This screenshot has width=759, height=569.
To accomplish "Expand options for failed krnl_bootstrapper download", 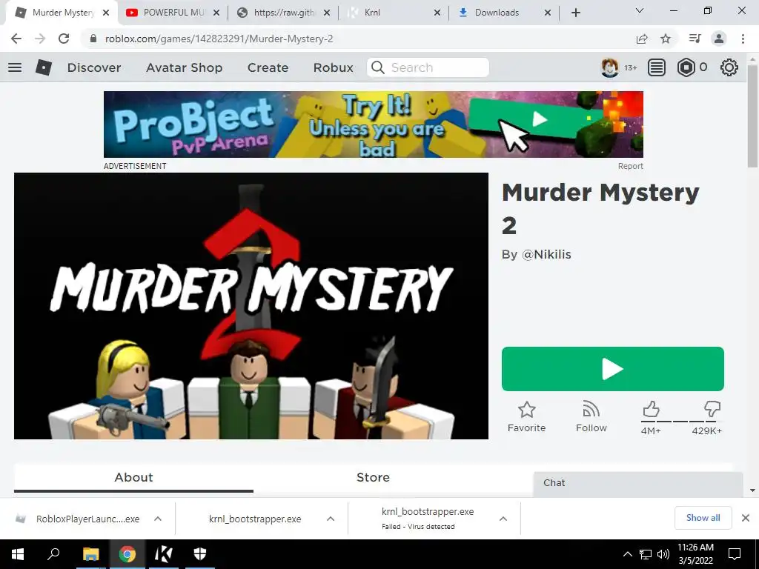I will pos(503,519).
